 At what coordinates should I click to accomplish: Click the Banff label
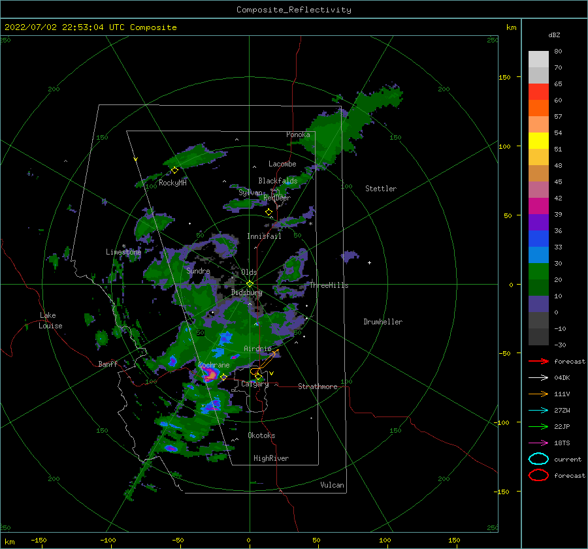tap(108, 364)
